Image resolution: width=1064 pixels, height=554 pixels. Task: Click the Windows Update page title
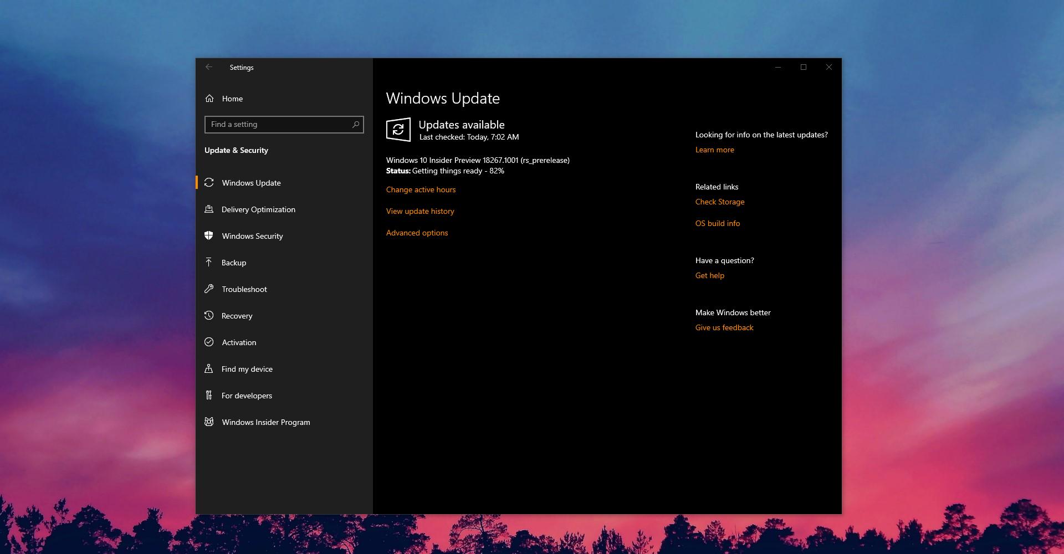443,98
